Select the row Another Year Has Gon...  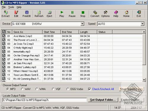(72, 59)
